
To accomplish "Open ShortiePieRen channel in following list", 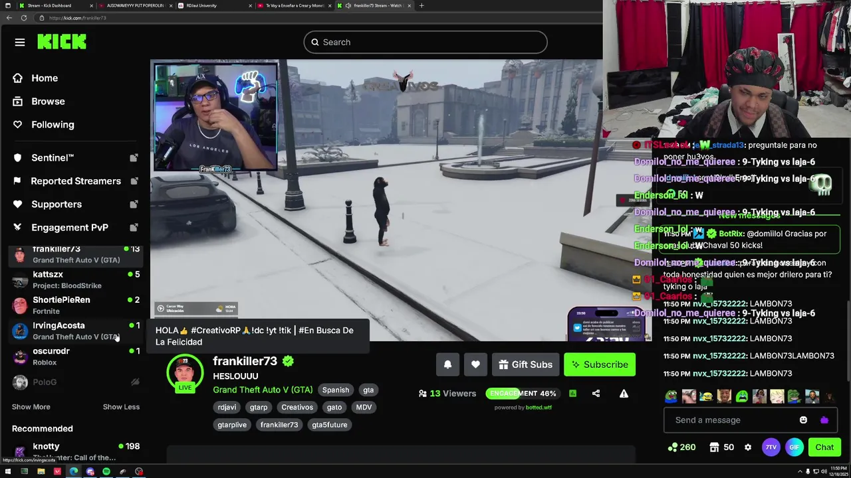I will 75,305.
